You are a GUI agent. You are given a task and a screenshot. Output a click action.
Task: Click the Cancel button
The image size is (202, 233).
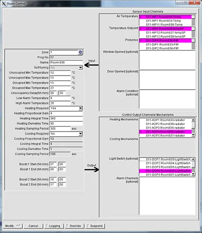coord(33,226)
